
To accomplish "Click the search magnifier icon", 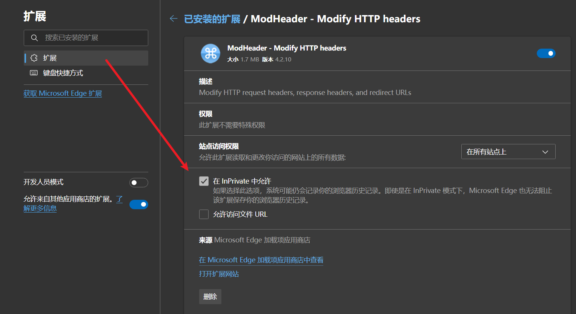I will pyautogui.click(x=34, y=38).
